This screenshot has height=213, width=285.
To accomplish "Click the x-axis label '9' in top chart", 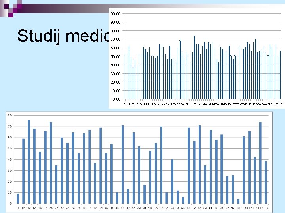I will pyautogui.click(x=141, y=104).
